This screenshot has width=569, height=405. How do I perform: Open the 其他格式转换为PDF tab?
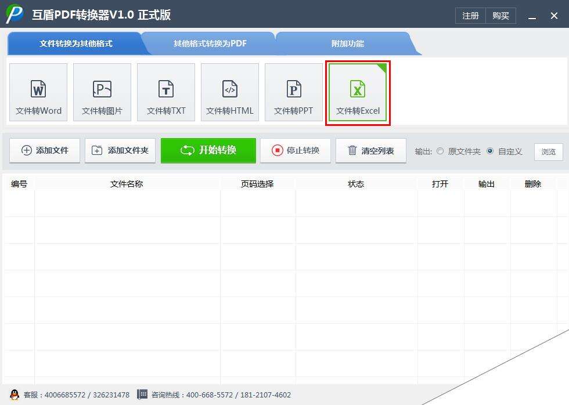(210, 44)
